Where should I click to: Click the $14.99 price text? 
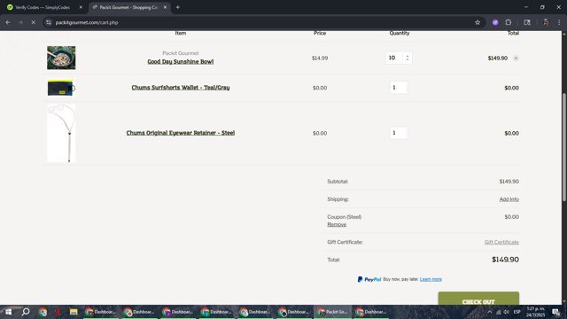click(320, 58)
